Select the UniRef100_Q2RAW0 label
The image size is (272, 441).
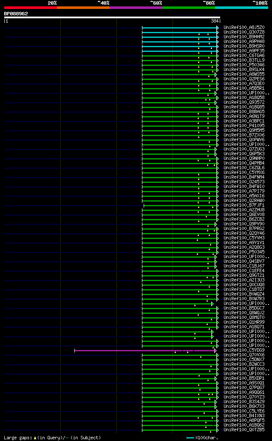click(244, 201)
